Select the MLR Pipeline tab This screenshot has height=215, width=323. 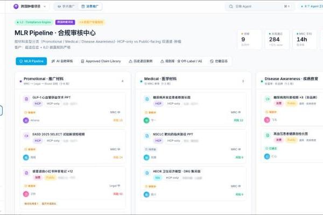click(31, 61)
